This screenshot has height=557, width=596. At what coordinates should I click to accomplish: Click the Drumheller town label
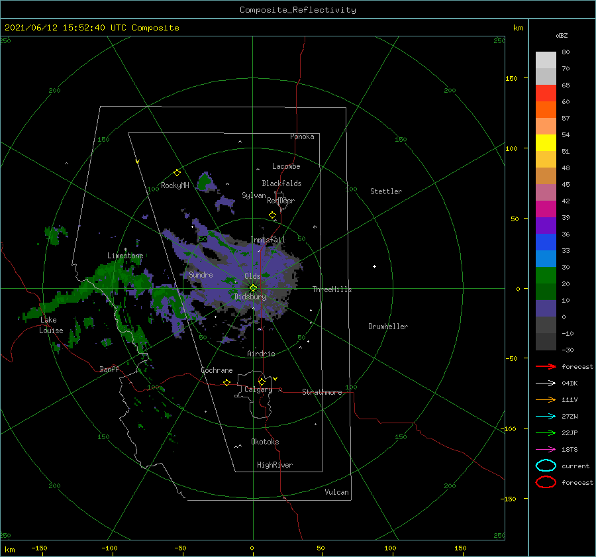[x=388, y=327]
